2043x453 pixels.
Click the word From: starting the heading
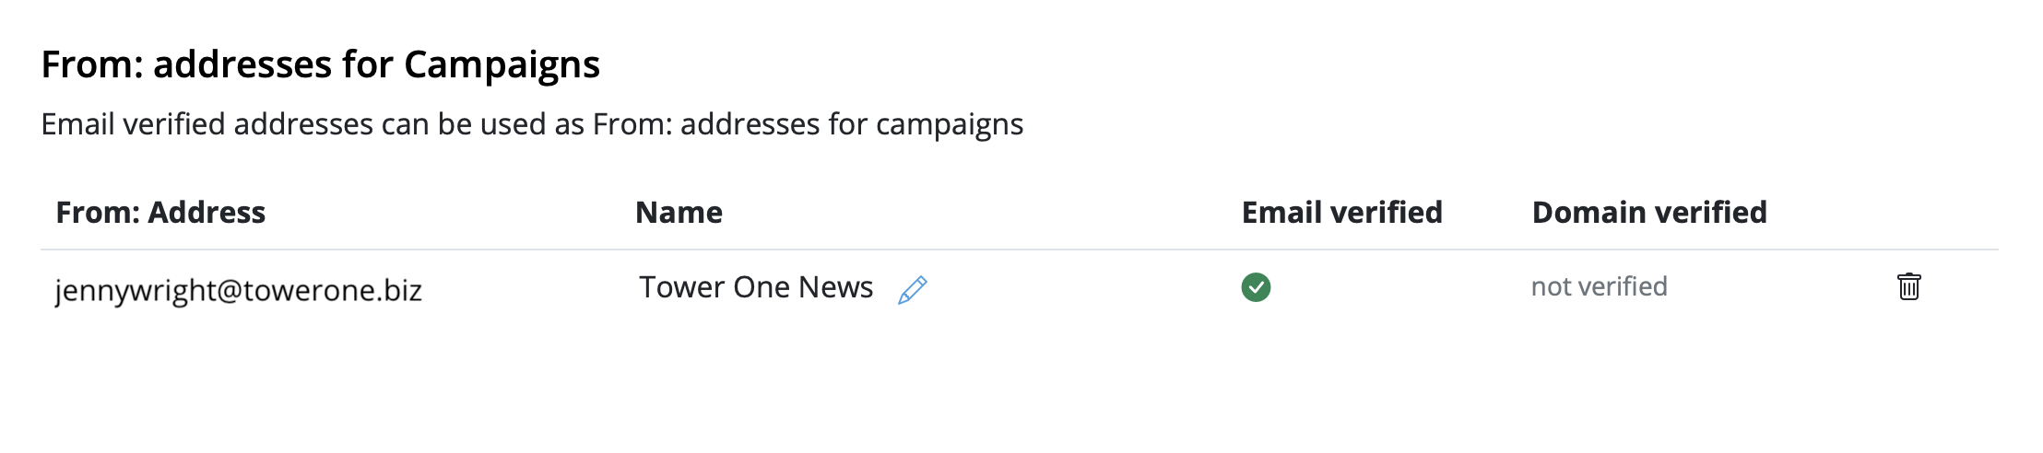point(92,64)
